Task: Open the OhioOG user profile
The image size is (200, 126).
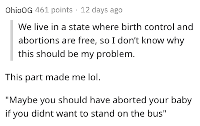Action: [x=19, y=10]
